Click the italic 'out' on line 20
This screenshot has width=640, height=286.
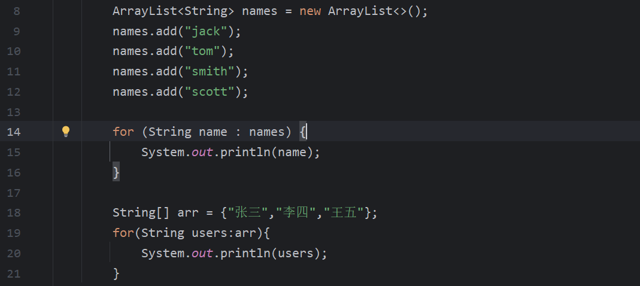pos(202,253)
